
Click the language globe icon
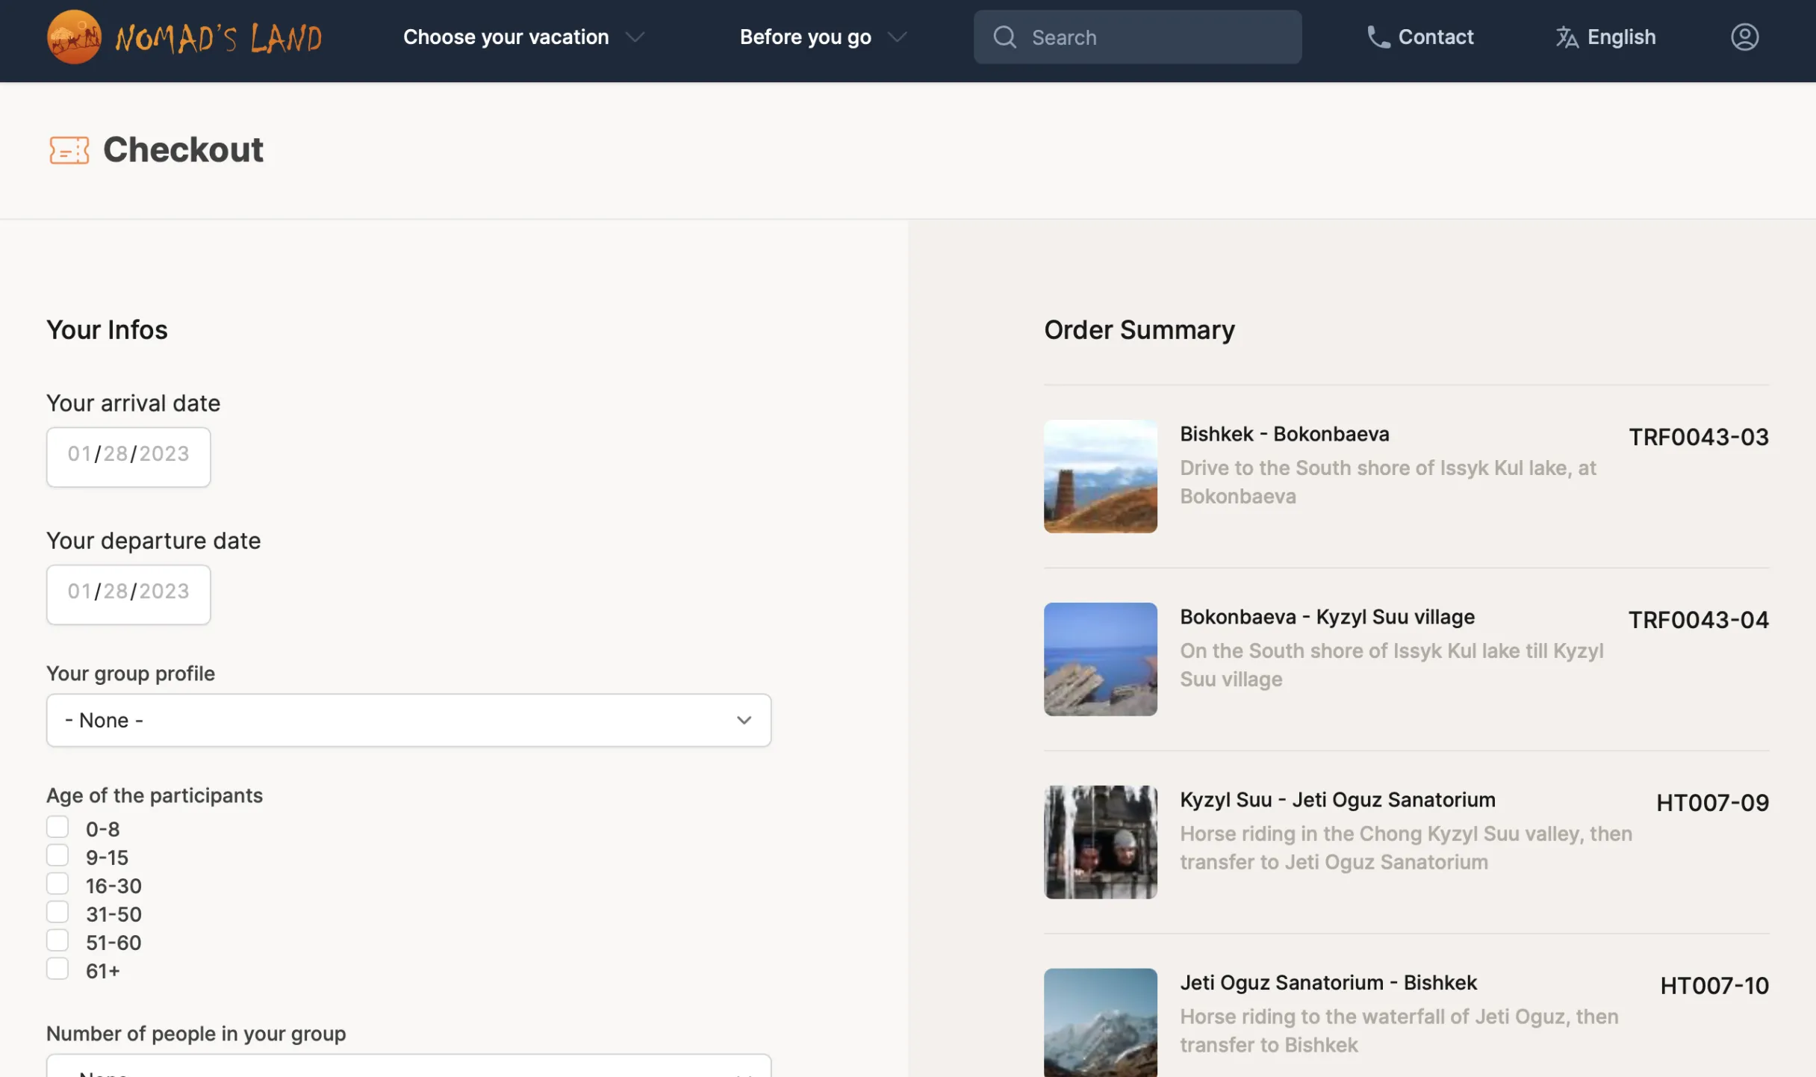tap(1566, 36)
